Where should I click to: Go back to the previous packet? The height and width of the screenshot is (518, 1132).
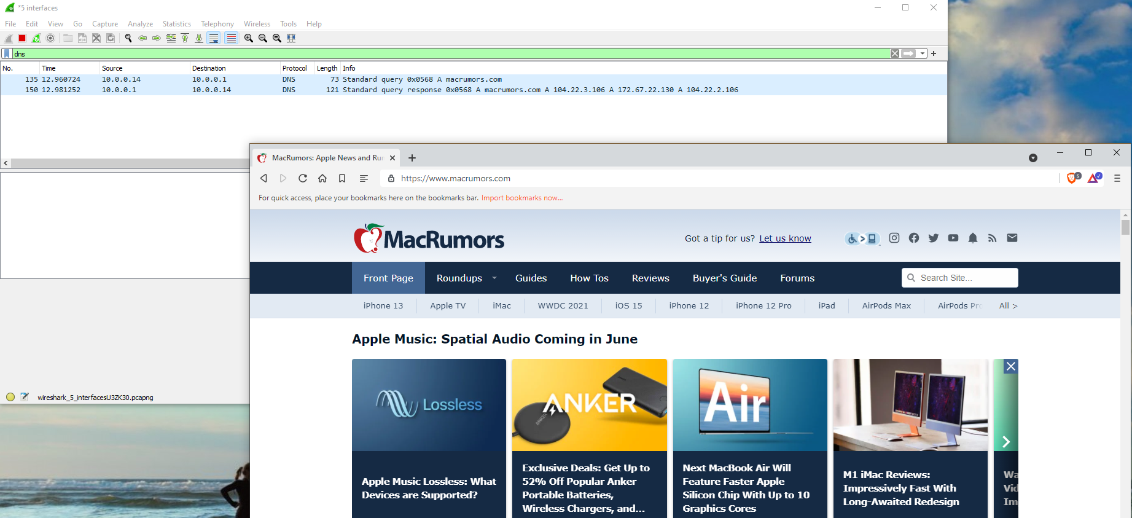142,38
